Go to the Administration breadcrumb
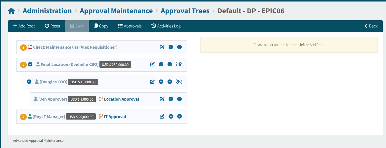The width and height of the screenshot is (386, 148). [47, 11]
